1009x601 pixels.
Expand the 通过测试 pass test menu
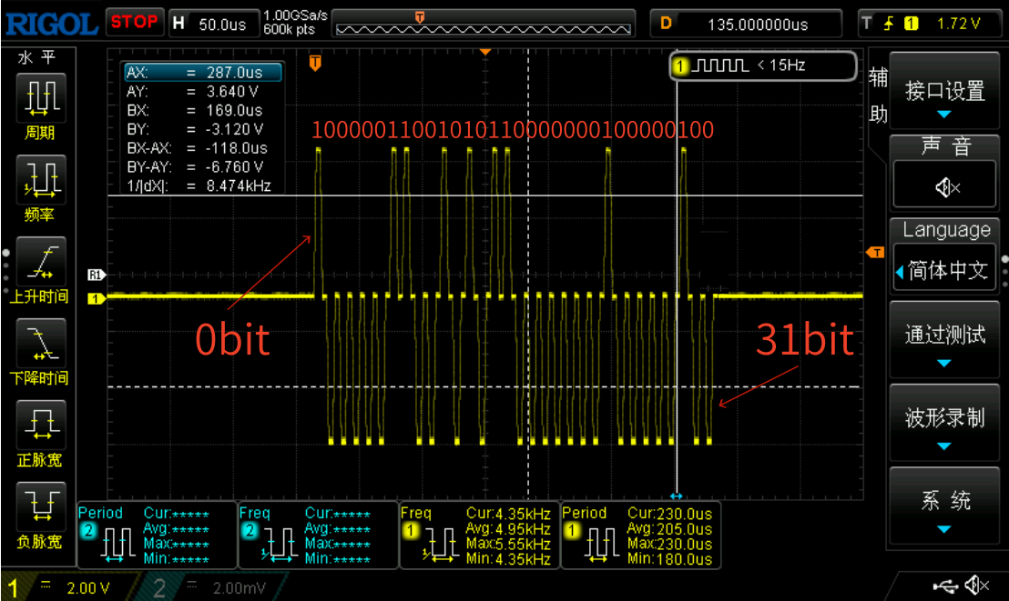pyautogui.click(x=945, y=335)
